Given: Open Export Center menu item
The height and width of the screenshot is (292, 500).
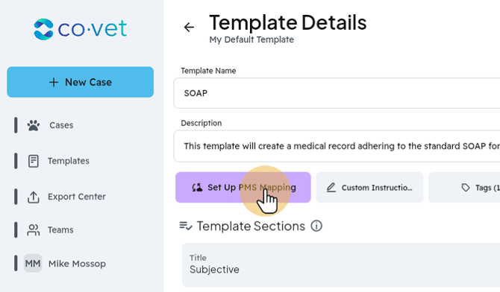Looking at the screenshot, I should coord(77,197).
